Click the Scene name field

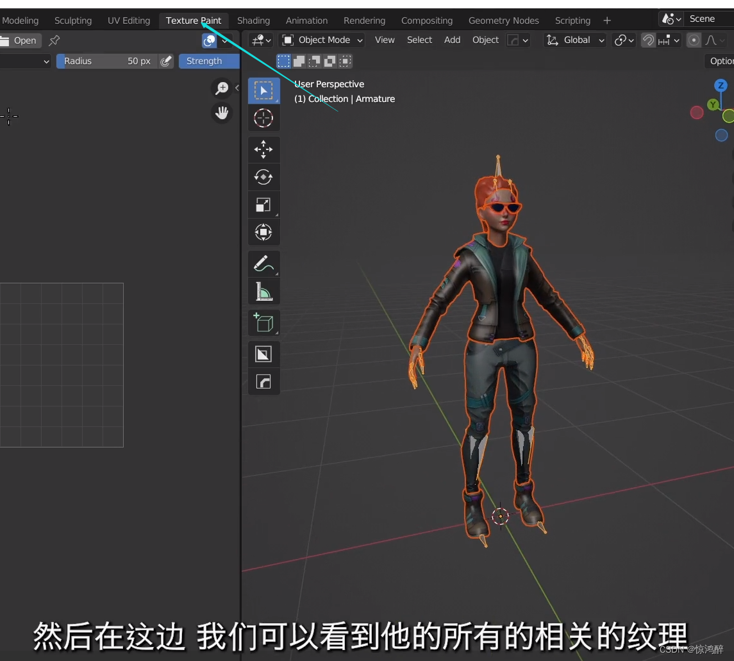(710, 19)
